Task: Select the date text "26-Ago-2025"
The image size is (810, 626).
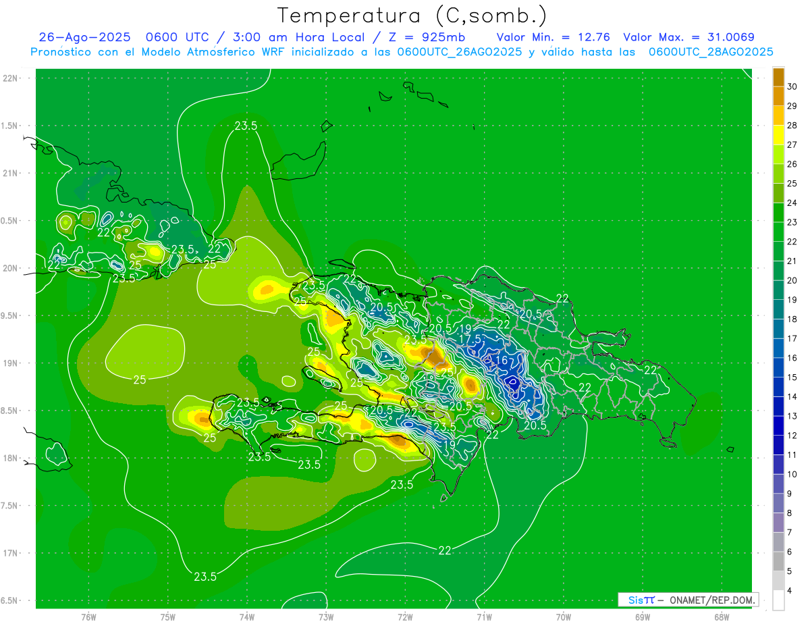Action: (84, 37)
